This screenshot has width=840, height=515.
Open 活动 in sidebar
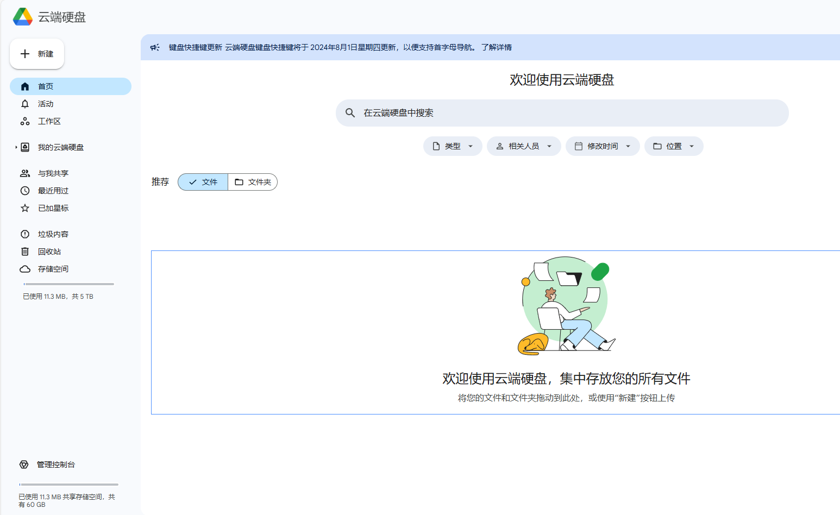pyautogui.click(x=71, y=104)
